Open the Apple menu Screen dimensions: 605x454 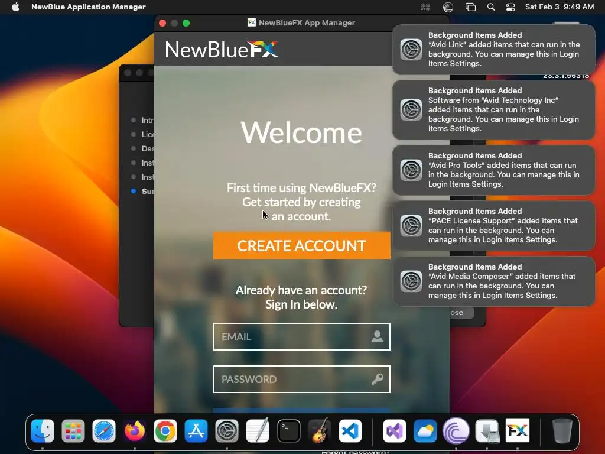(x=15, y=7)
